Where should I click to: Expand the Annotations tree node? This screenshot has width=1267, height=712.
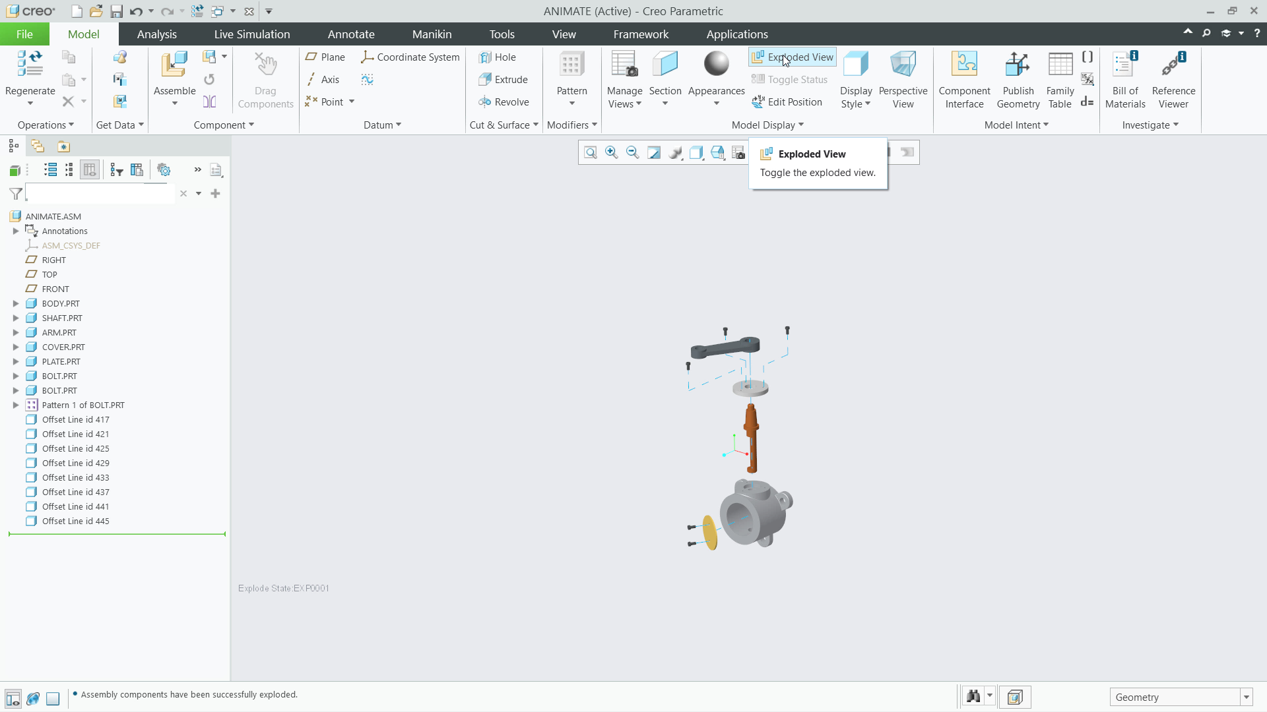(x=16, y=231)
